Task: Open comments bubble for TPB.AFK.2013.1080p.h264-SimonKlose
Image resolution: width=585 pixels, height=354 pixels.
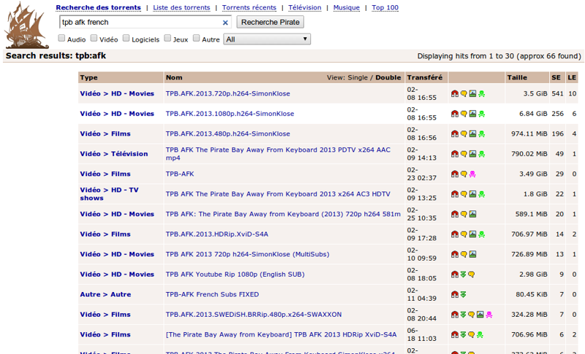Action: pyautogui.click(x=463, y=114)
